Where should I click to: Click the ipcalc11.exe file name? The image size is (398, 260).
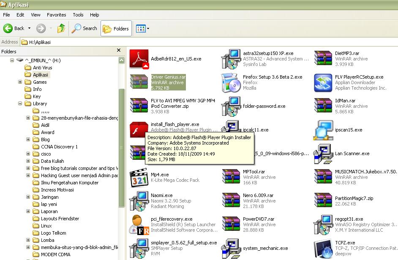tap(256, 130)
